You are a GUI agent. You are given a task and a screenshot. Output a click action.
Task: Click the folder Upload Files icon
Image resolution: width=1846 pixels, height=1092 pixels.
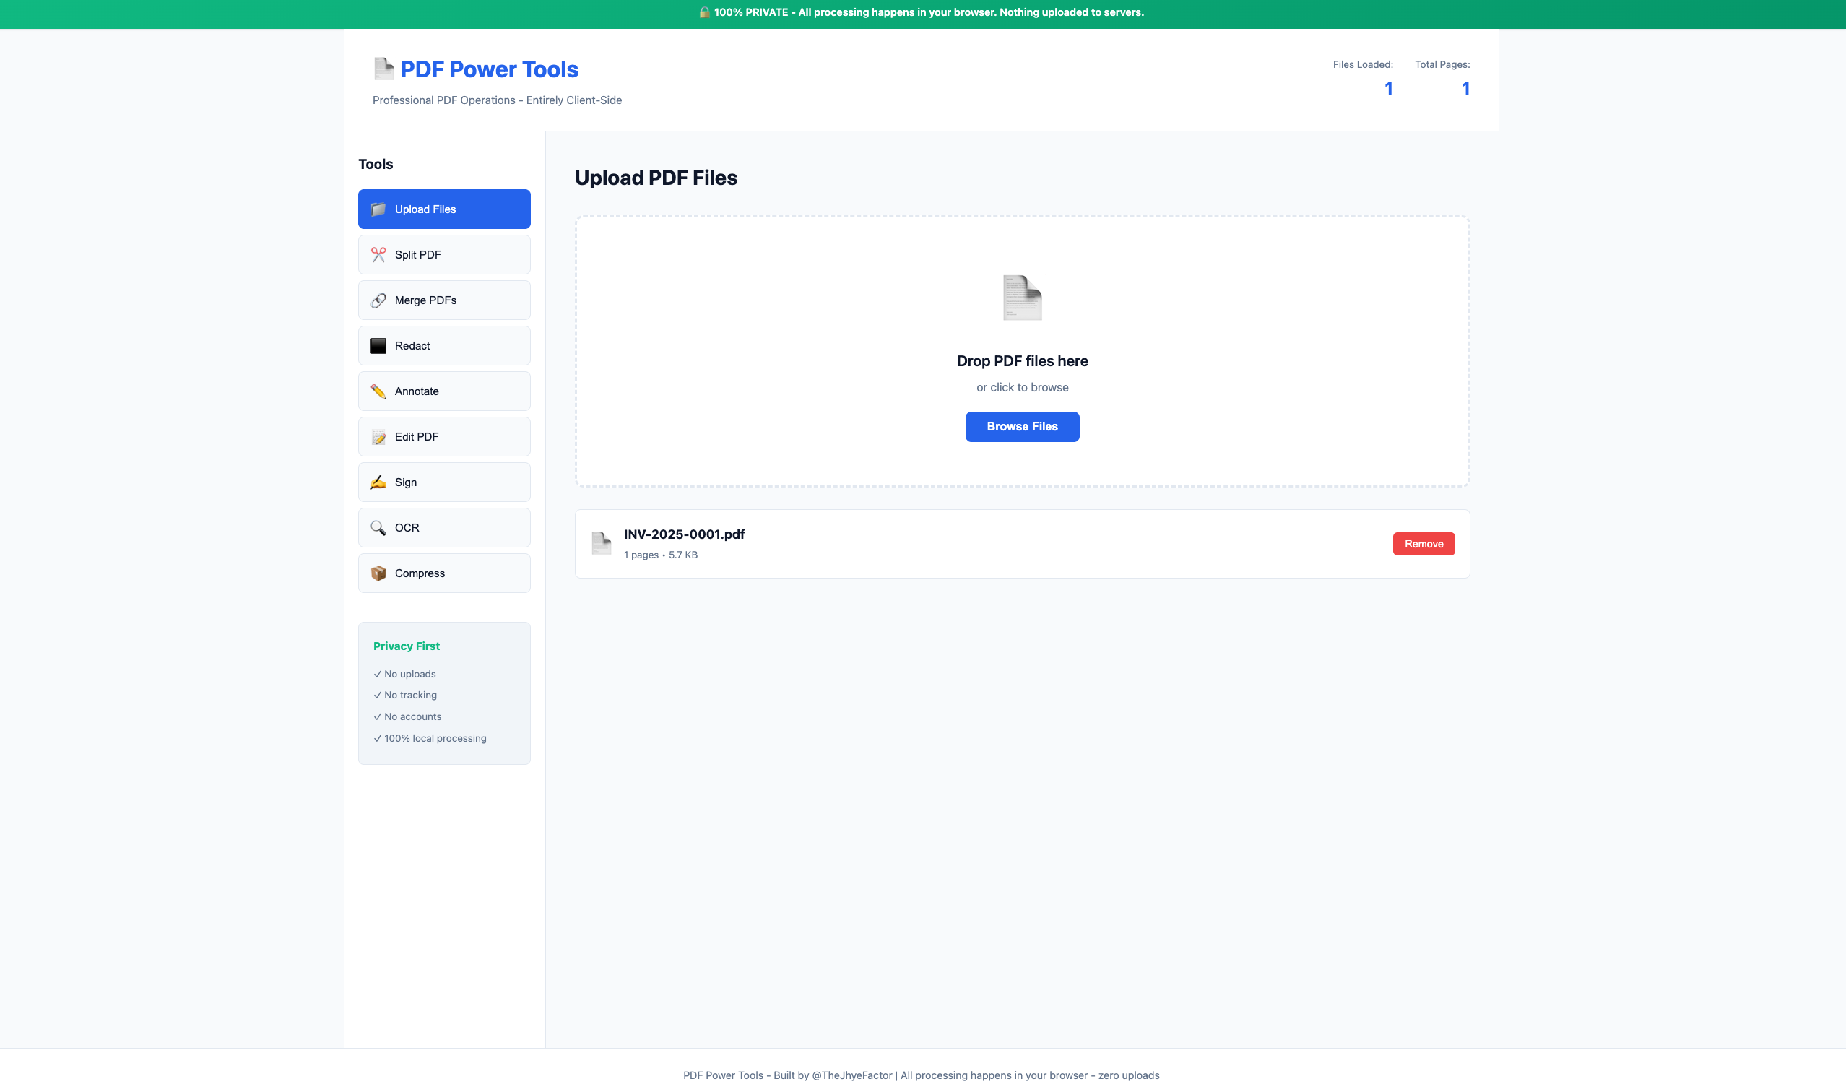(378, 209)
